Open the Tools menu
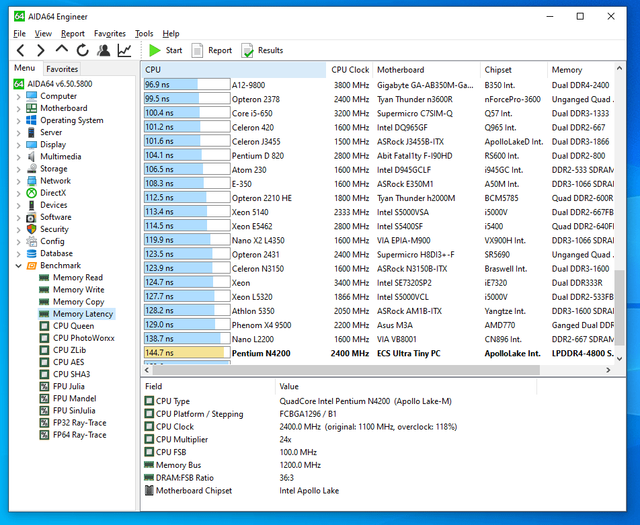This screenshot has height=525, width=640. click(x=144, y=34)
